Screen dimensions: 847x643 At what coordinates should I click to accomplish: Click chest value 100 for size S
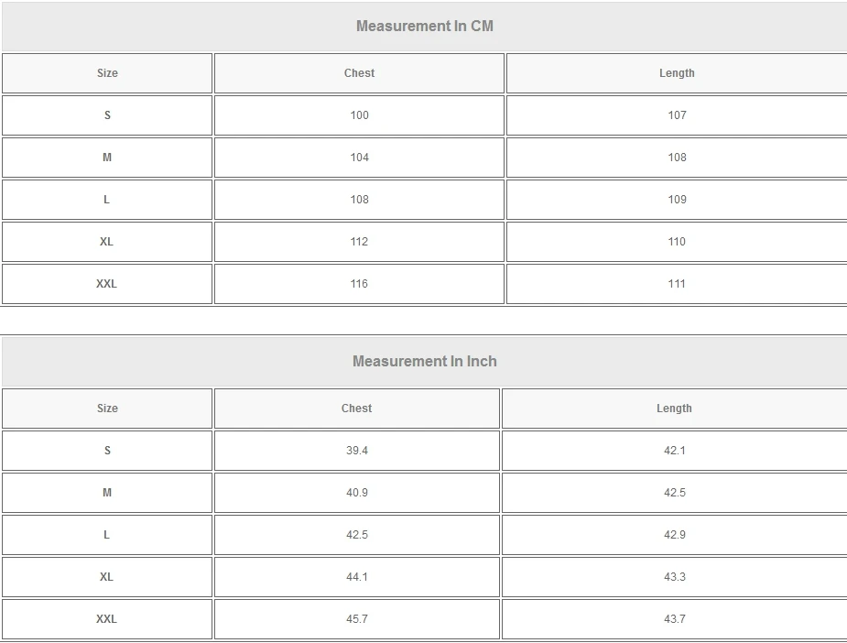[359, 115]
